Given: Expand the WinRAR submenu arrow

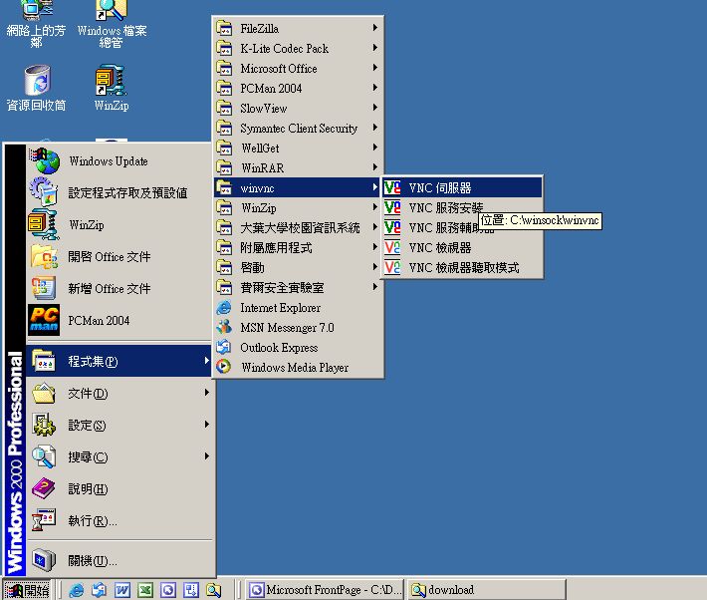Looking at the screenshot, I should pyautogui.click(x=374, y=167).
